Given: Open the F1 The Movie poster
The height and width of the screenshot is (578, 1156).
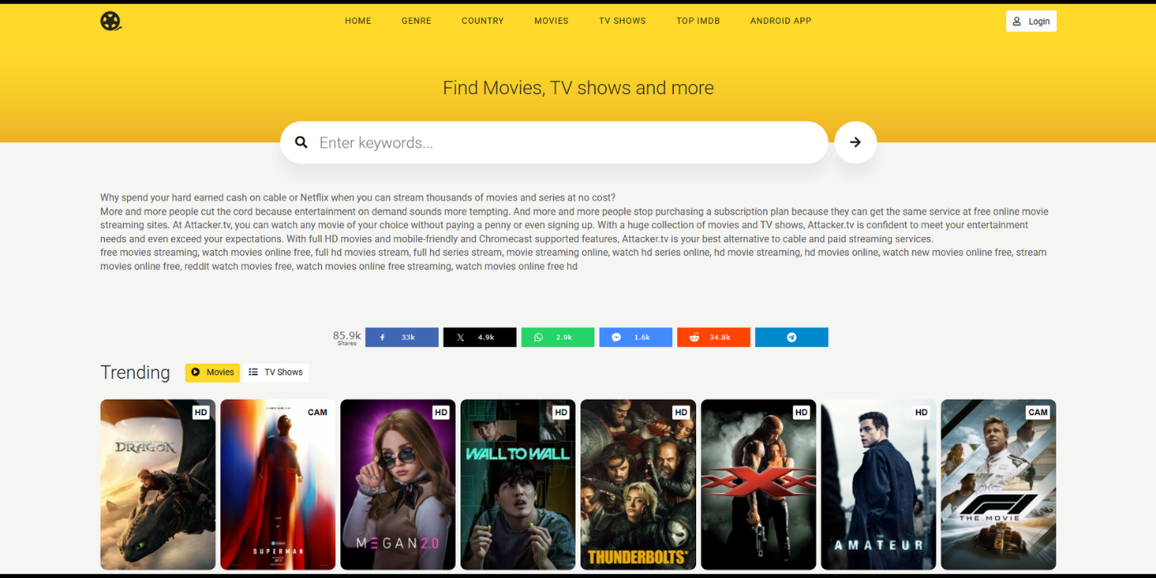Looking at the screenshot, I should tap(999, 485).
